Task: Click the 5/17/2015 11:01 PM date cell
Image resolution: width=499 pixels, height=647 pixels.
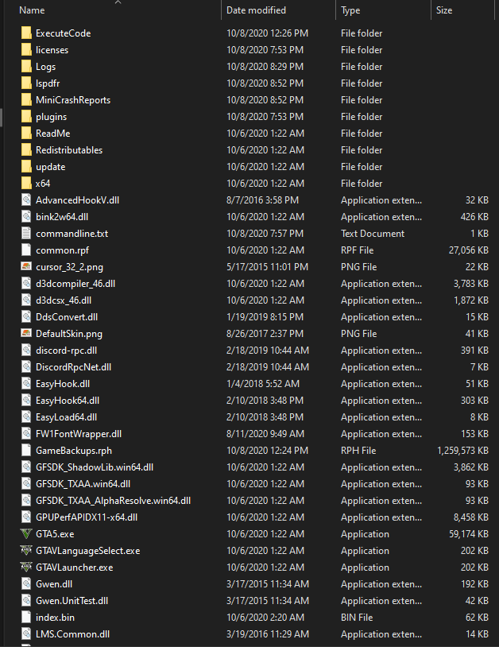Action: 267,267
